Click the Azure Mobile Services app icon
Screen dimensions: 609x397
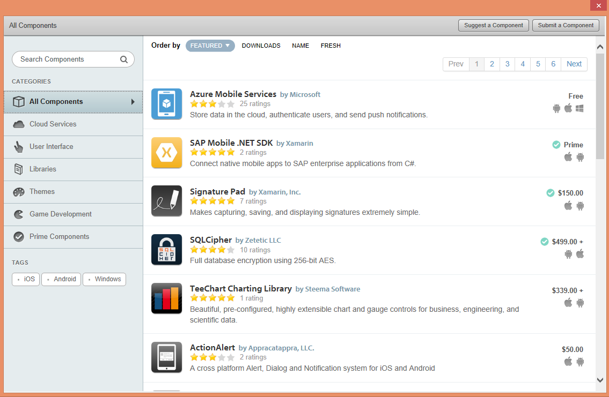coord(167,104)
